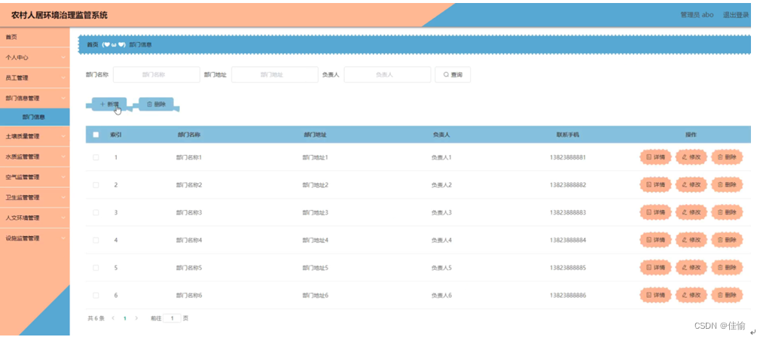This screenshot has width=757, height=337.
Task: Click 修改 for 部门名称2 row
Action: (691, 184)
